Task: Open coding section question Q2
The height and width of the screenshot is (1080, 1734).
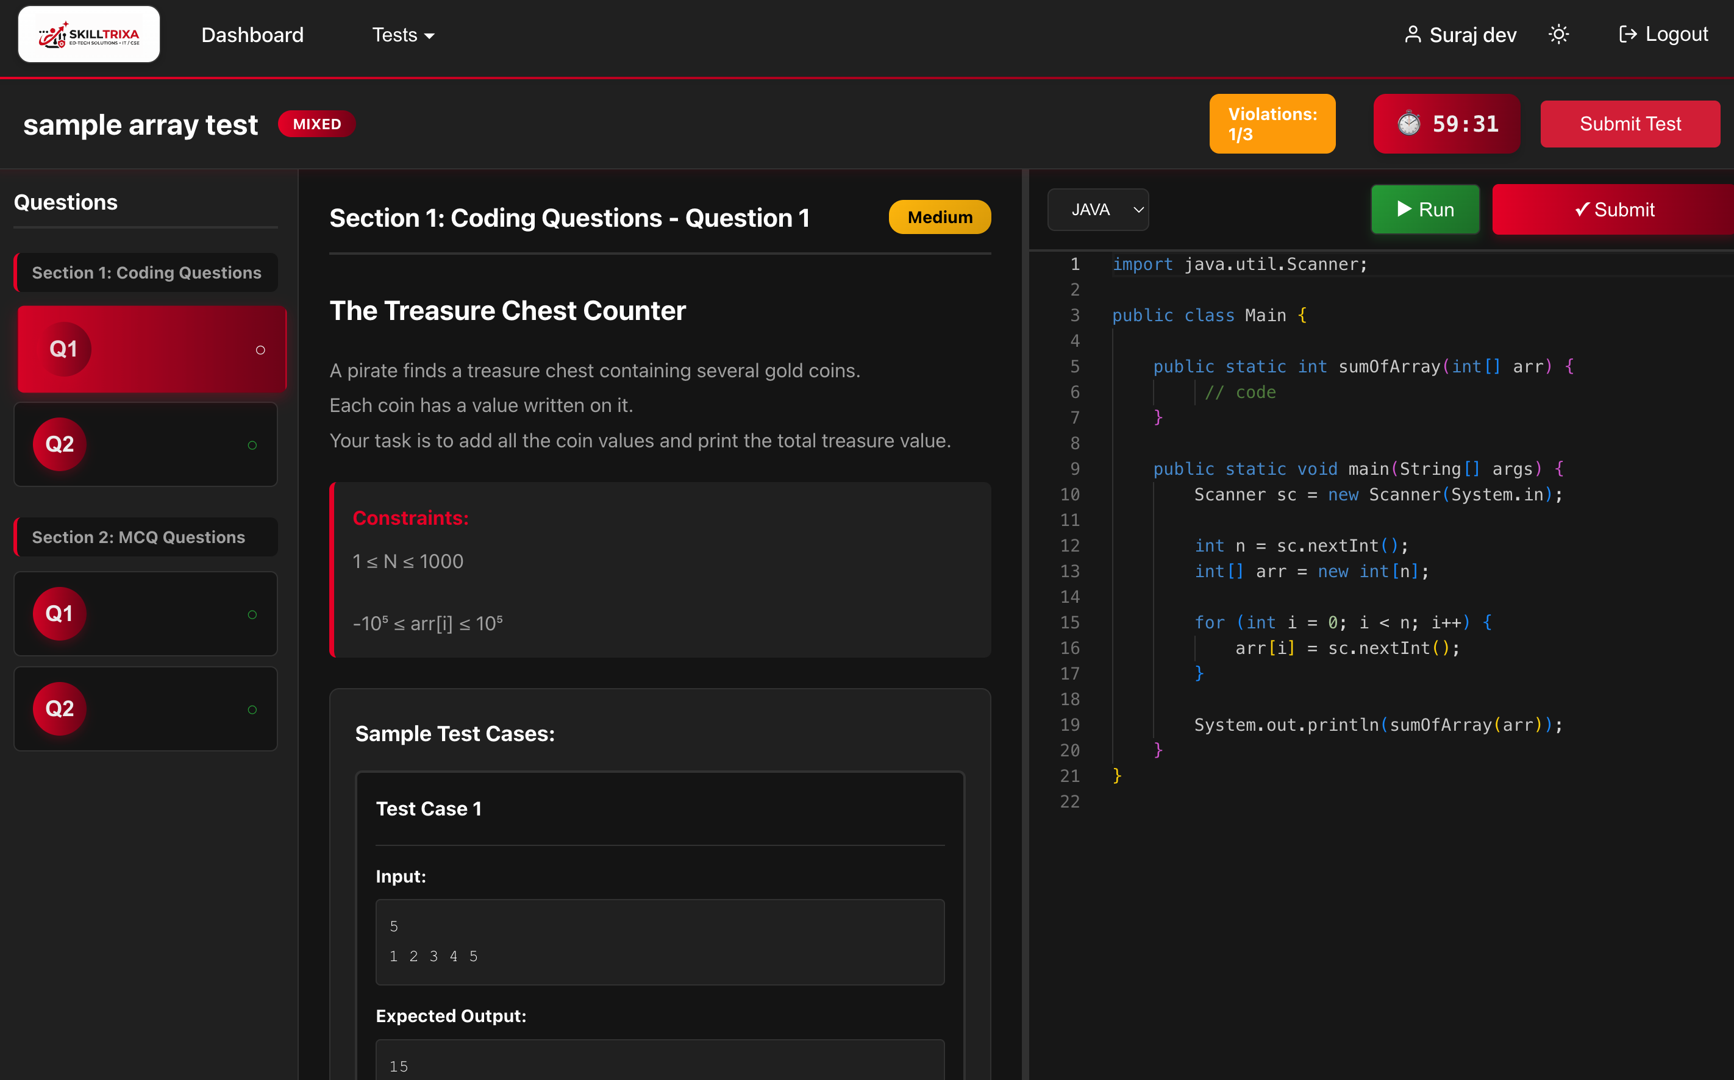Action: pos(146,444)
